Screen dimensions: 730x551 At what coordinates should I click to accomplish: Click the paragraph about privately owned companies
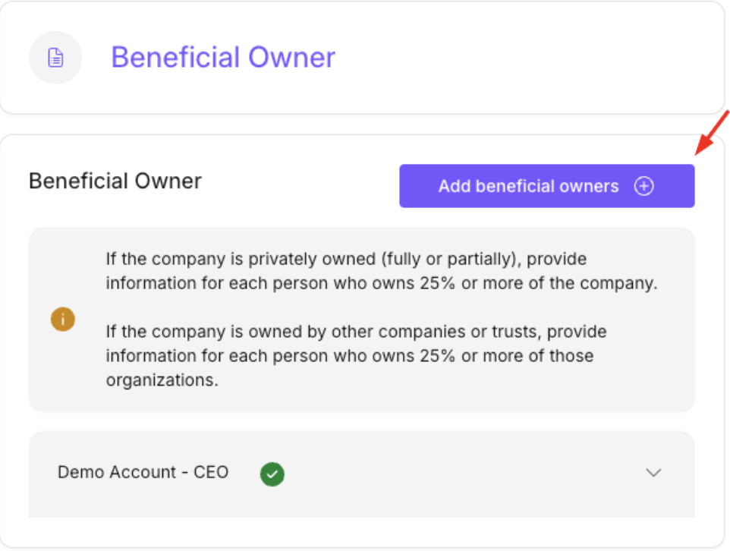(x=379, y=272)
